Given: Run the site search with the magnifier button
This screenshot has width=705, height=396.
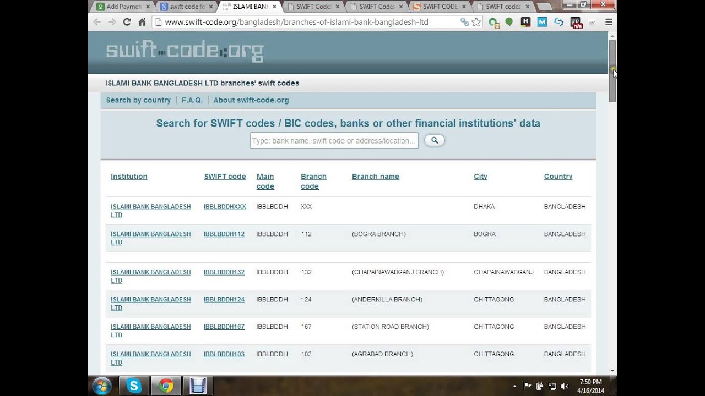Looking at the screenshot, I should [x=435, y=140].
